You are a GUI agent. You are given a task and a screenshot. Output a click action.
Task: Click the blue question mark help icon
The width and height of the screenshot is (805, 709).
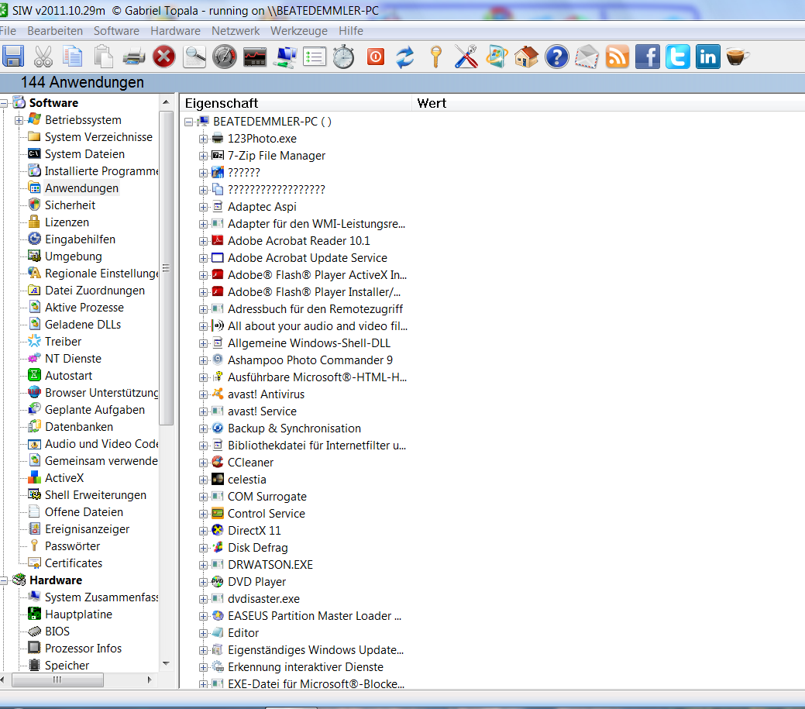coord(557,57)
